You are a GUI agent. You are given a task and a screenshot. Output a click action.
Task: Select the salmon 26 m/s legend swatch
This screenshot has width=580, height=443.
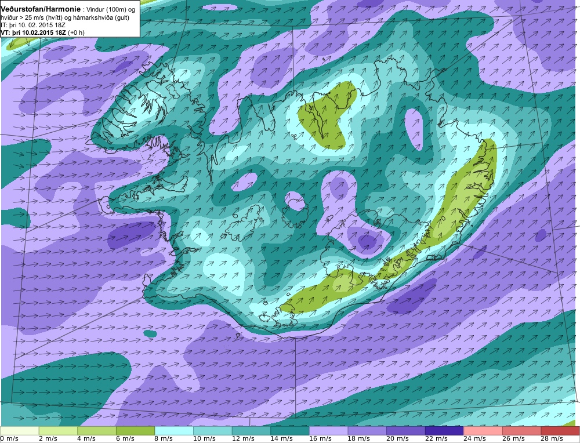pyautogui.click(x=521, y=431)
